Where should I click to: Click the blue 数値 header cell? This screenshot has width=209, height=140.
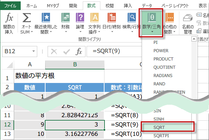[x=30, y=87]
